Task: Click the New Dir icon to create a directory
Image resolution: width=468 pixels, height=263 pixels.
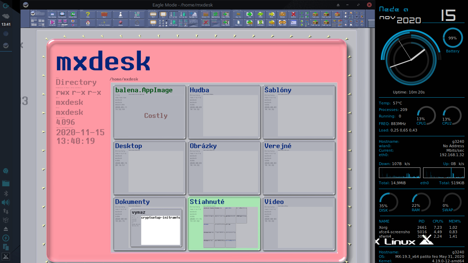Action: (x=238, y=14)
